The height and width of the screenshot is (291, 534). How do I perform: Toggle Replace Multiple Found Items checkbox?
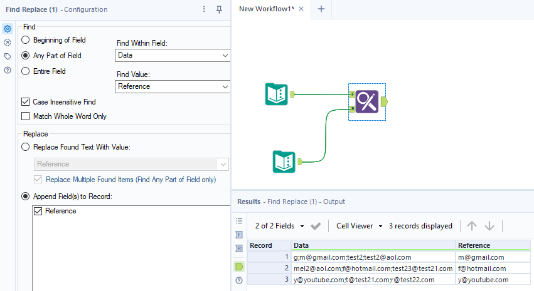coord(38,179)
